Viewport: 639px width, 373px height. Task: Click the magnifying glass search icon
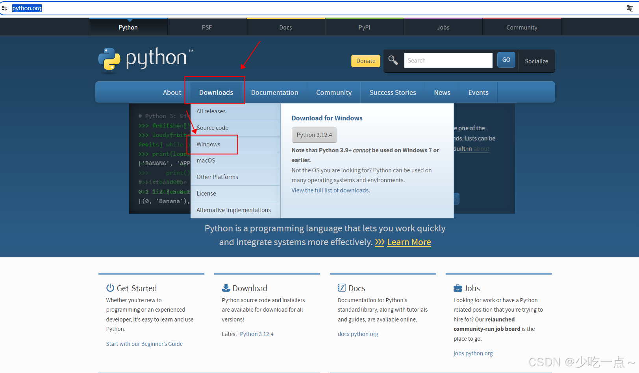coord(393,60)
